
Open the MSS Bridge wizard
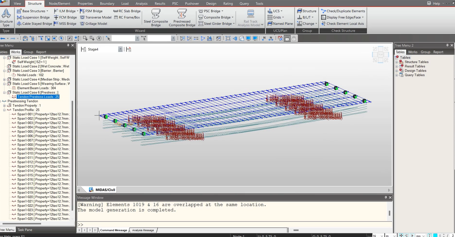[65, 24]
